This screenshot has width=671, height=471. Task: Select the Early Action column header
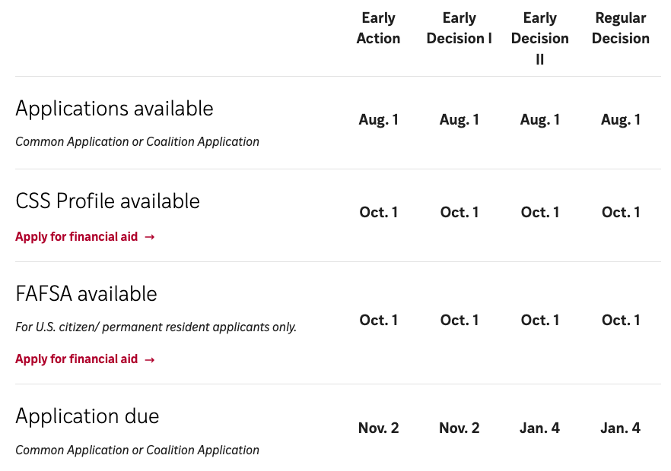pyautogui.click(x=378, y=28)
